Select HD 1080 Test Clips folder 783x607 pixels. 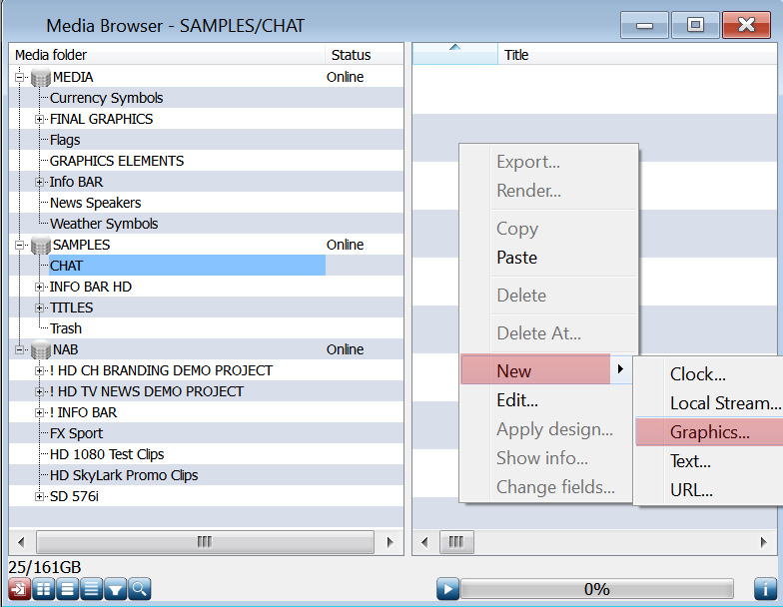pyautogui.click(x=107, y=454)
